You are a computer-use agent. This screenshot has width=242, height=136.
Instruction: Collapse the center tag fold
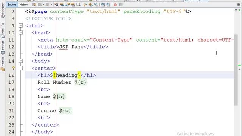(20, 68)
